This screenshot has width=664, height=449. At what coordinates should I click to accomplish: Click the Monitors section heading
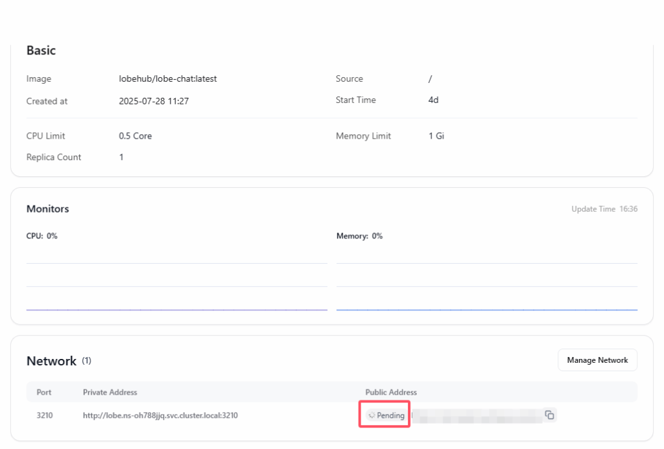(47, 209)
